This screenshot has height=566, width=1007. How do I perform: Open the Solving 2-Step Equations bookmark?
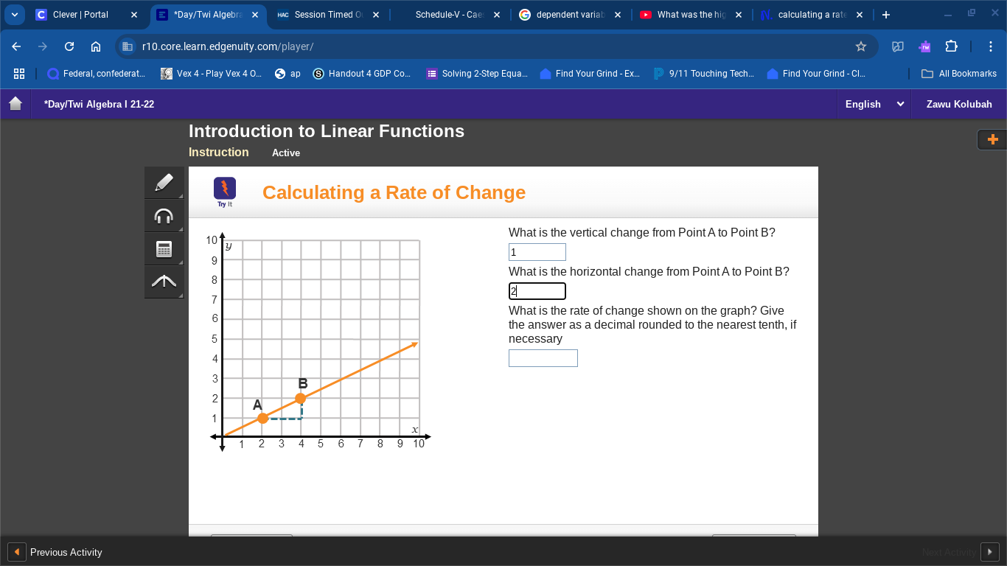tap(477, 73)
